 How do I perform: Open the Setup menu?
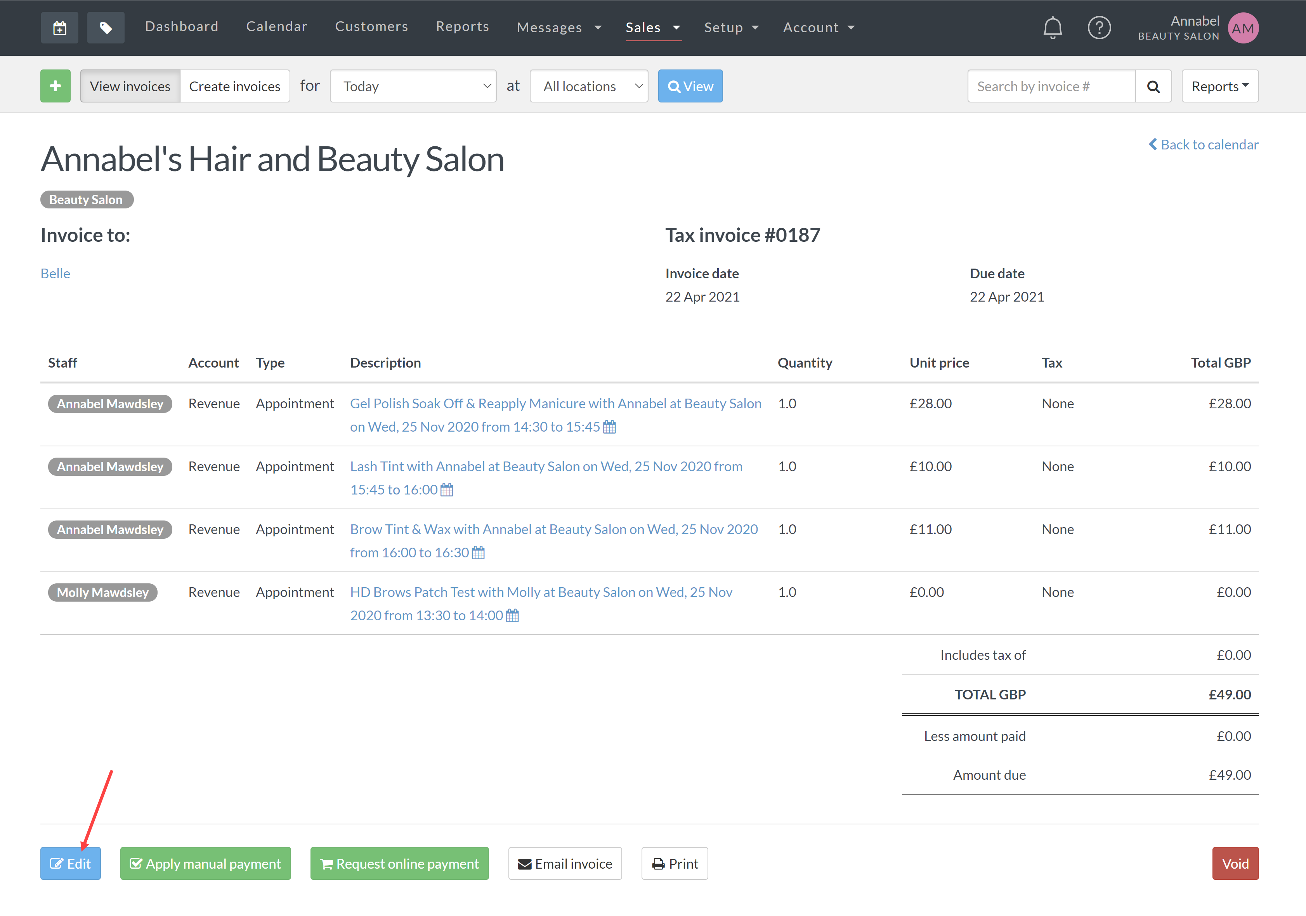[x=731, y=27]
